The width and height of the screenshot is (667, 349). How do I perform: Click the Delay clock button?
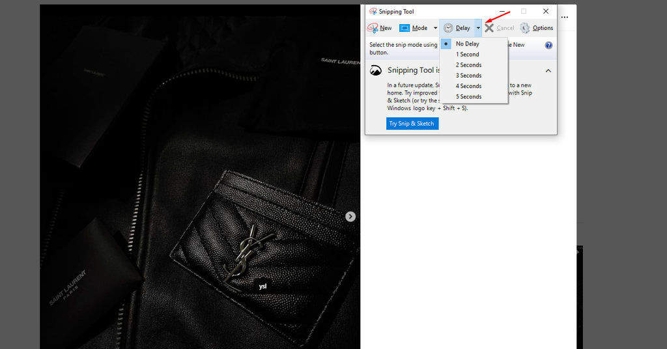point(457,28)
